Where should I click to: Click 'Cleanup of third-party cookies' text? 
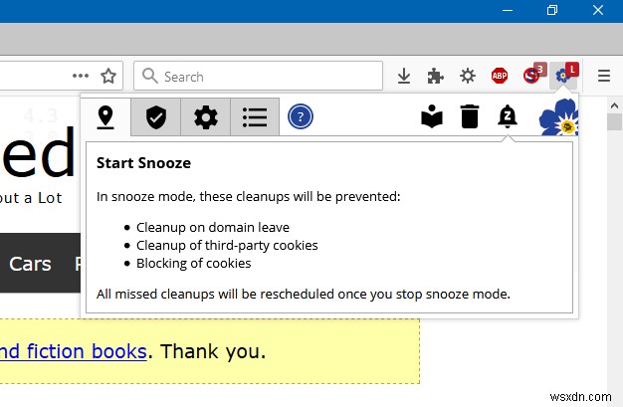(227, 245)
